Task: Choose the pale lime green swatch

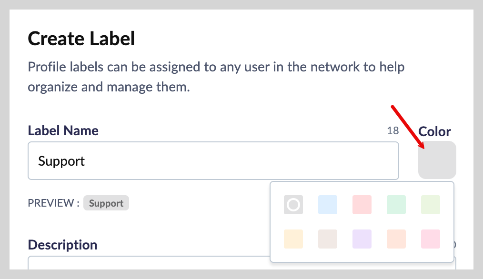Action: [431, 205]
